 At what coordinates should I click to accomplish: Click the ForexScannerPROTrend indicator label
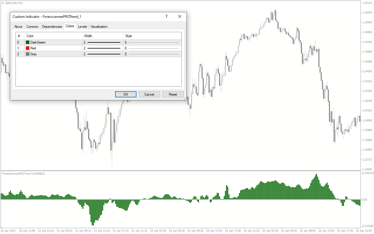[23, 174]
